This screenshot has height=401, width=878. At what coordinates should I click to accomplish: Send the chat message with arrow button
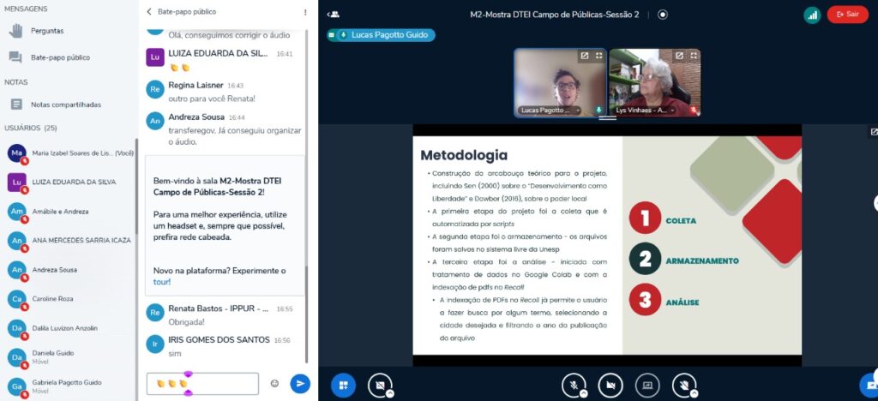(300, 384)
